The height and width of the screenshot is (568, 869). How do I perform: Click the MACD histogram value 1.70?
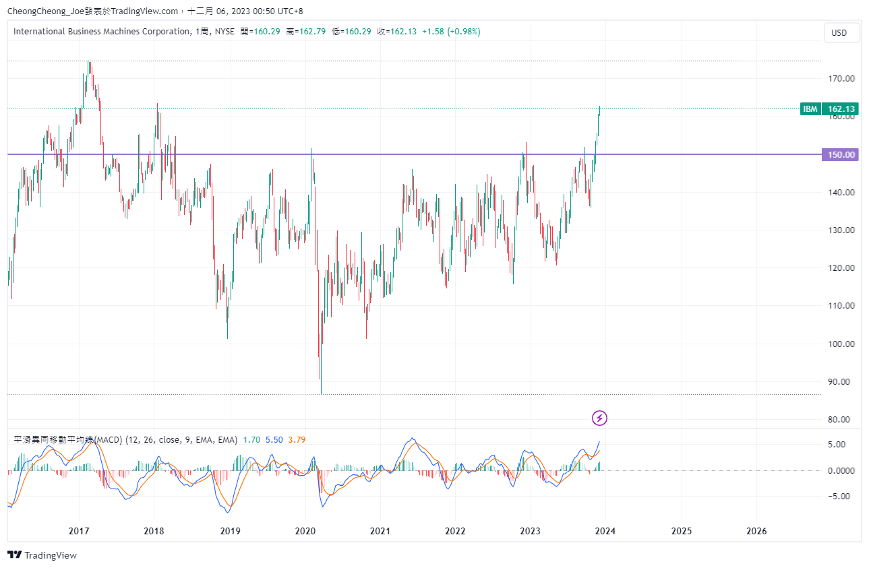(x=251, y=440)
